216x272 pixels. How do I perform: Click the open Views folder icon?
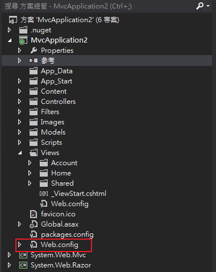34,153
